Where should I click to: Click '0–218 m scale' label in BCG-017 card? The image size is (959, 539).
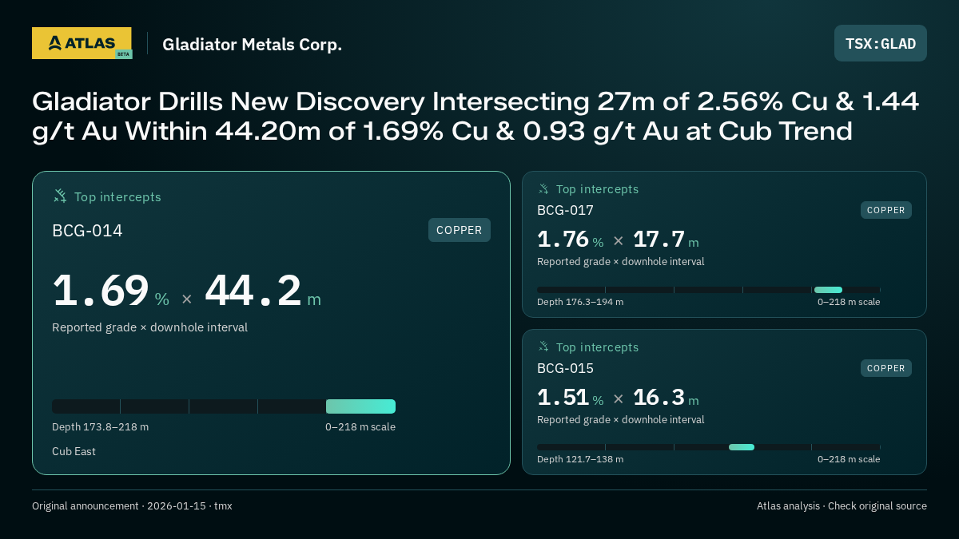tap(849, 302)
